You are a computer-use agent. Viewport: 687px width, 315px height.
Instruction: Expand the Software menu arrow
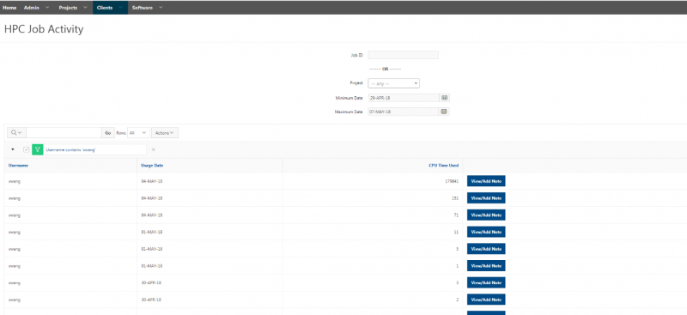coord(161,8)
